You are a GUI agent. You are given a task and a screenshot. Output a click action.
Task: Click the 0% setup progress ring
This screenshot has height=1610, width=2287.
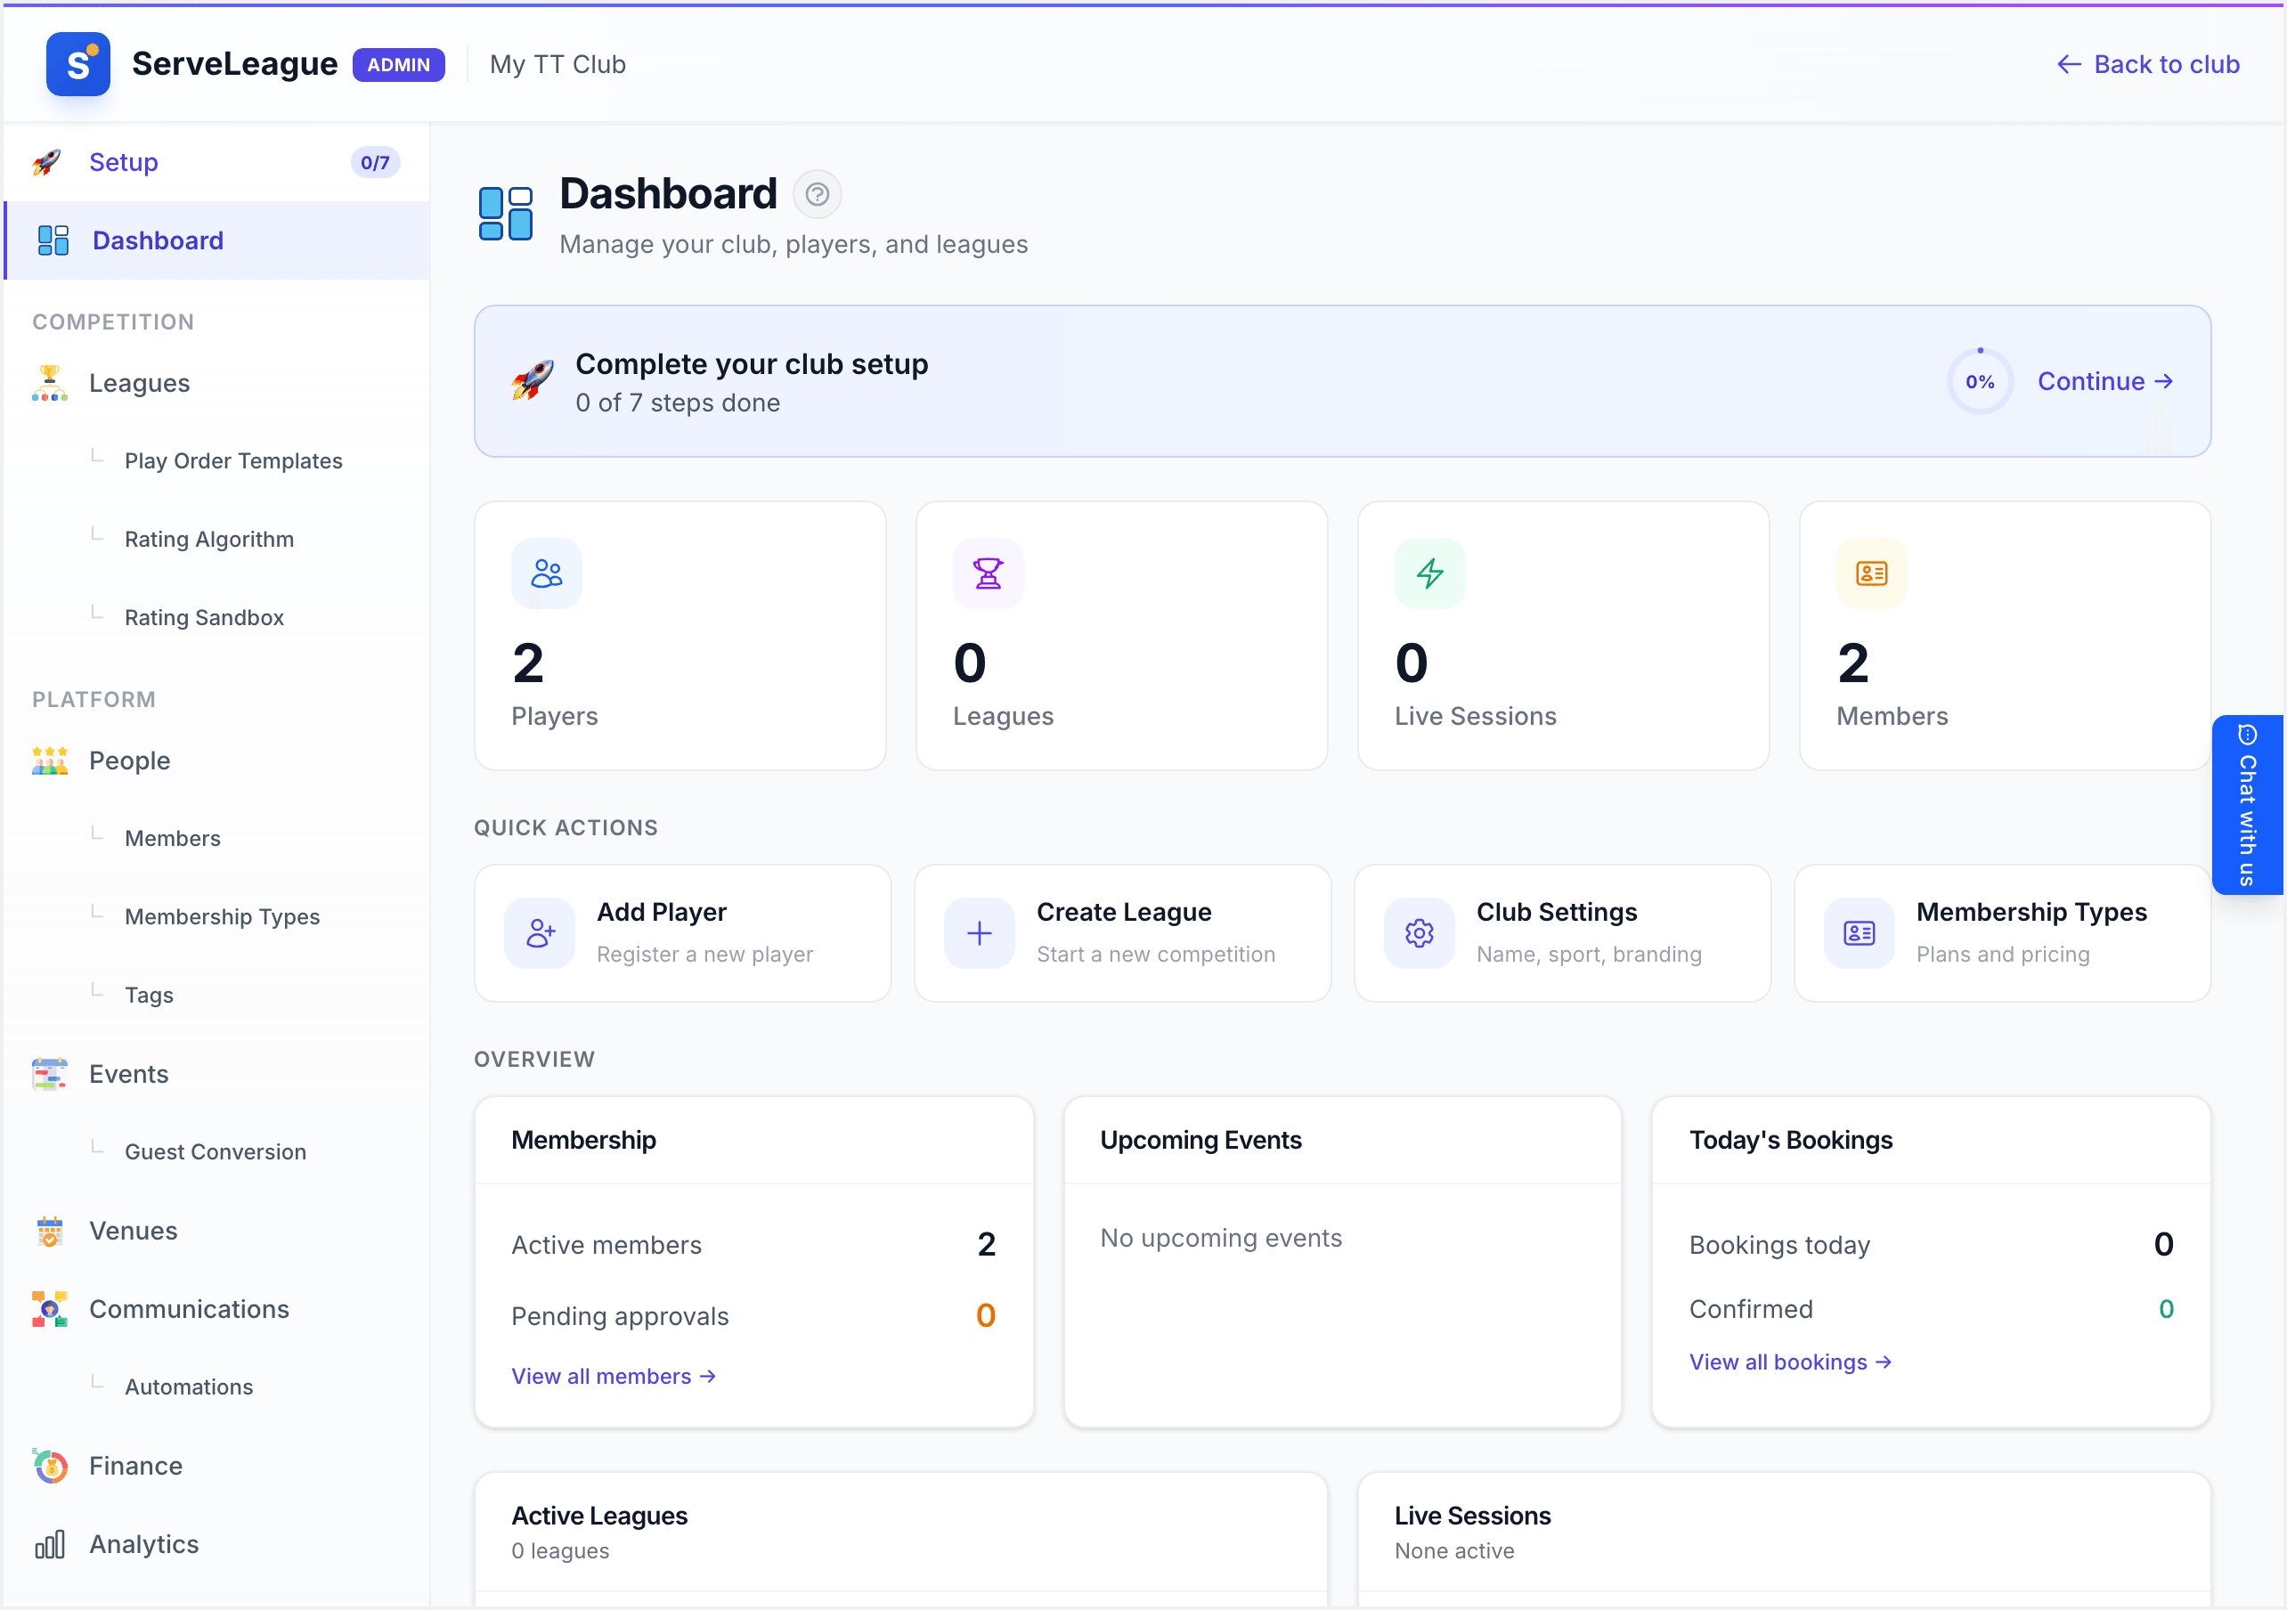(x=1979, y=382)
